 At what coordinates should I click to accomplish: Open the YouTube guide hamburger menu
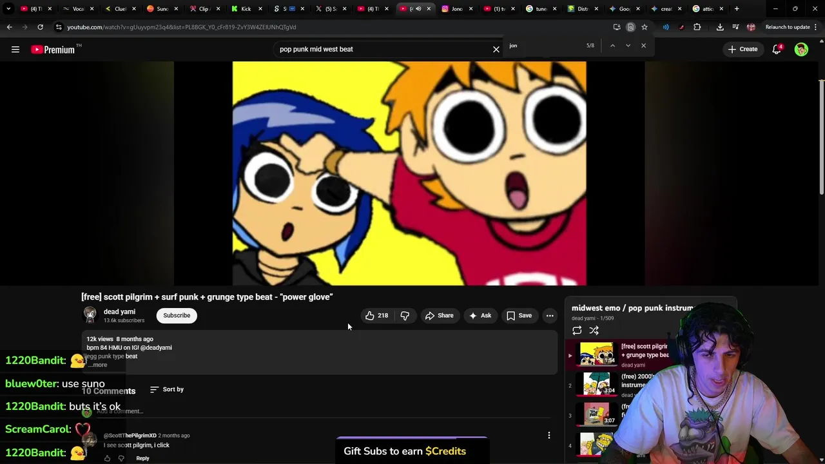point(15,49)
